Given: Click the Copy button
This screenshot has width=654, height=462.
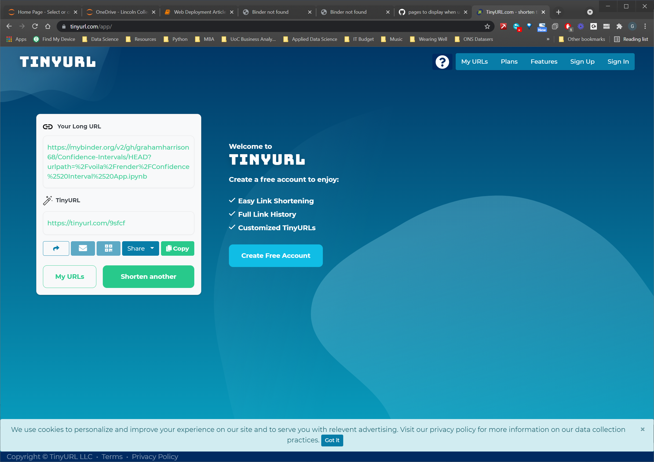Looking at the screenshot, I should [x=177, y=248].
